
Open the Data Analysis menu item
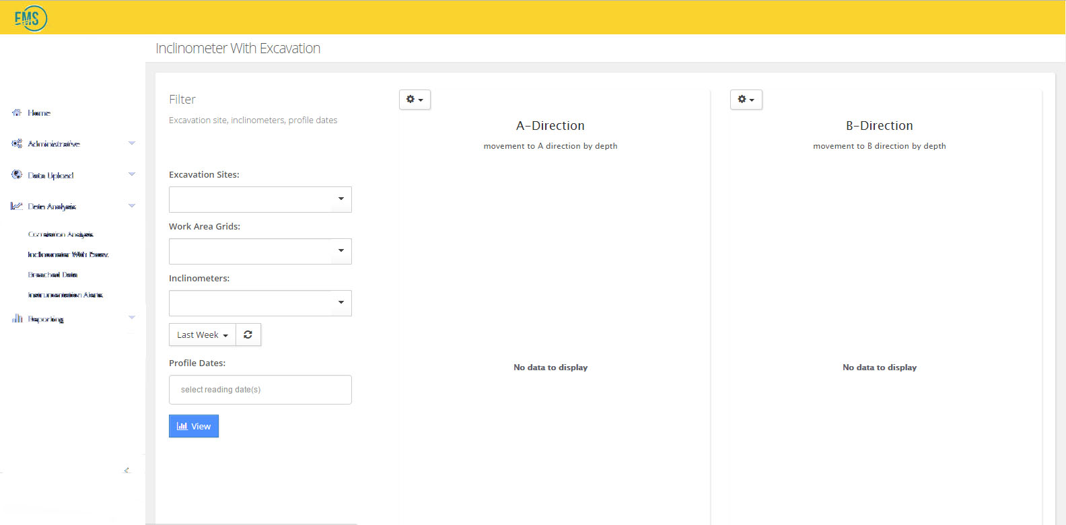coord(52,207)
